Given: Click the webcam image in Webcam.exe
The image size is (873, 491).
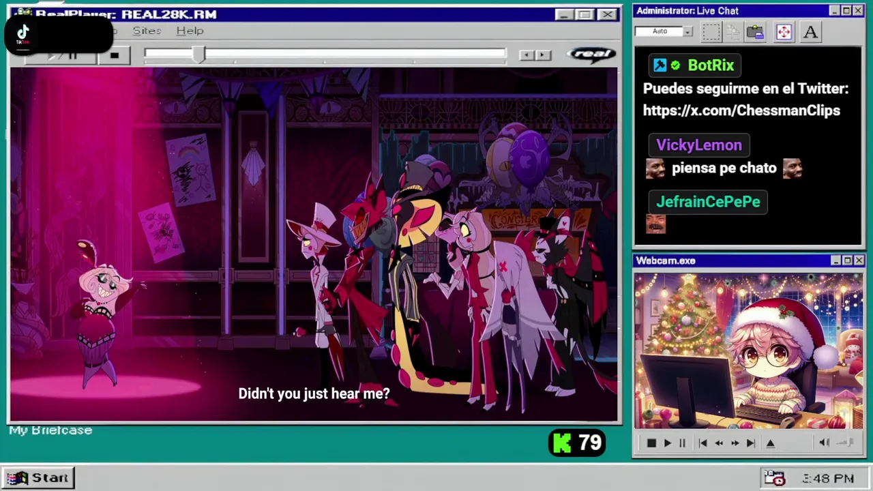Looking at the screenshot, I should tap(748, 351).
